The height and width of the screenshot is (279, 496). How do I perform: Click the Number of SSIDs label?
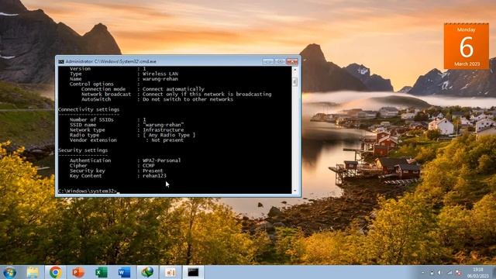tap(91, 119)
